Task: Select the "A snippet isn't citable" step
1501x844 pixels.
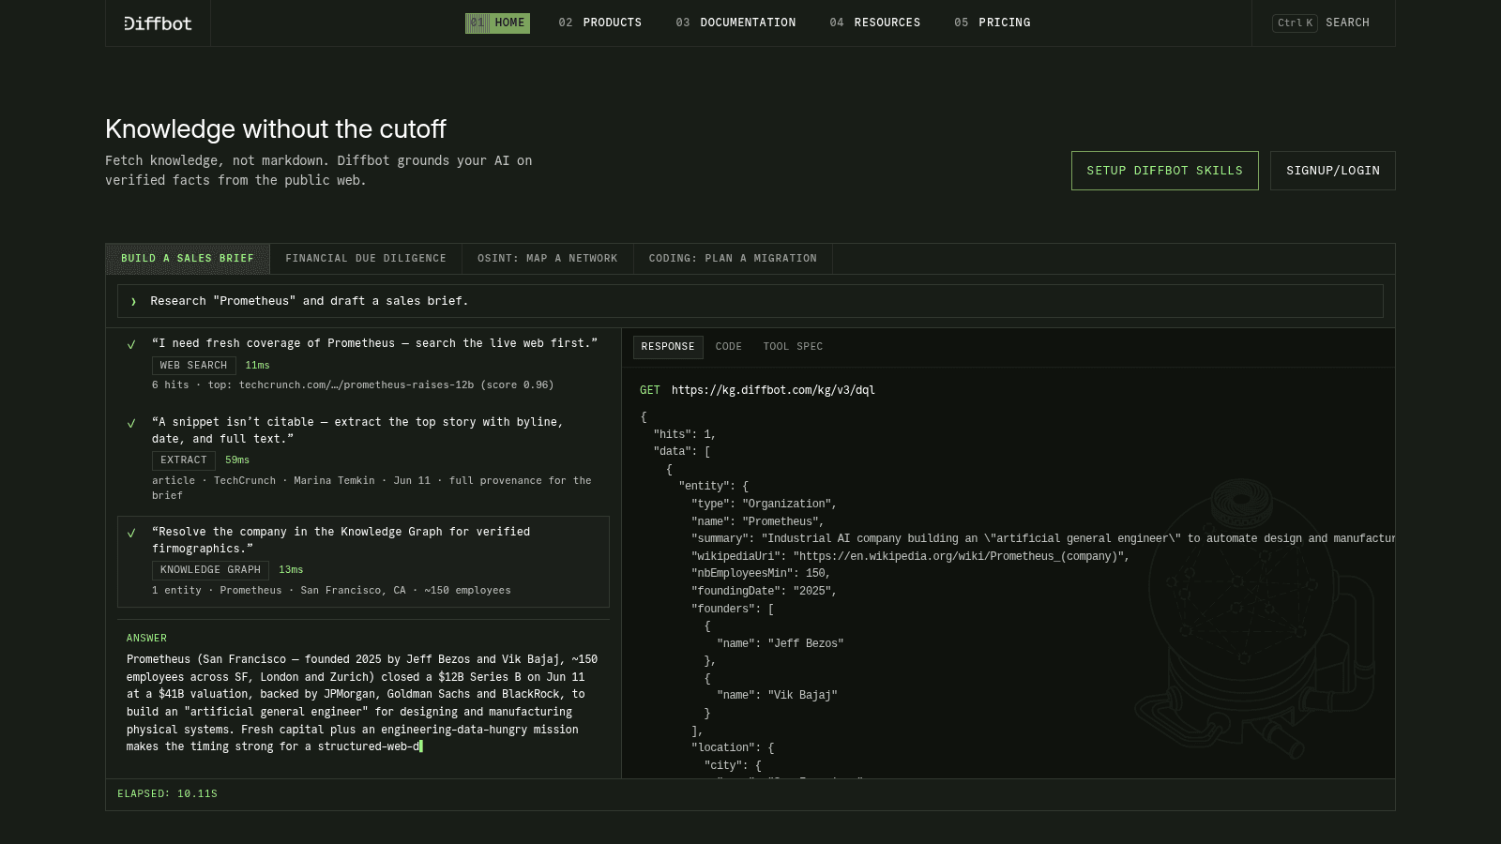Action: coord(363,459)
